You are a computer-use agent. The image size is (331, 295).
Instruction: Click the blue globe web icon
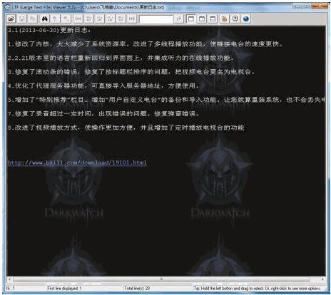(x=246, y=19)
